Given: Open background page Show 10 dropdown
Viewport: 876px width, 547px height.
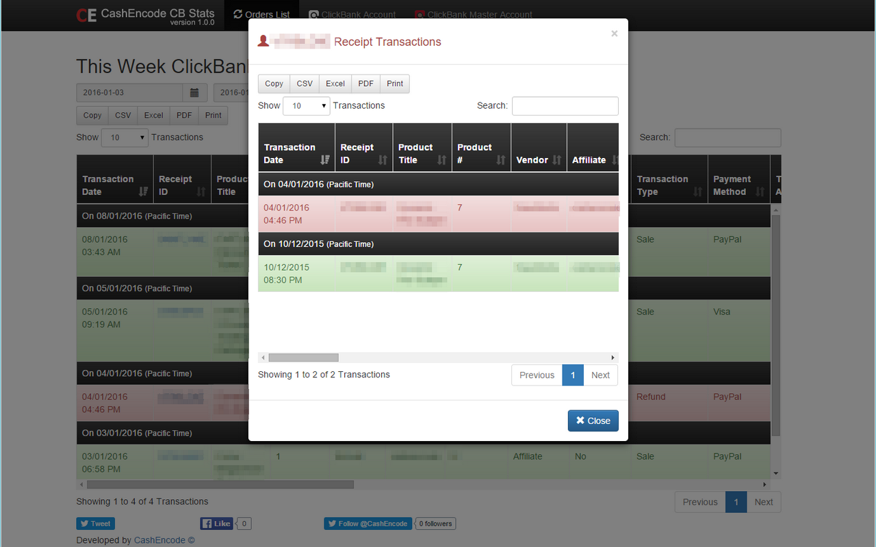Looking at the screenshot, I should (125, 137).
